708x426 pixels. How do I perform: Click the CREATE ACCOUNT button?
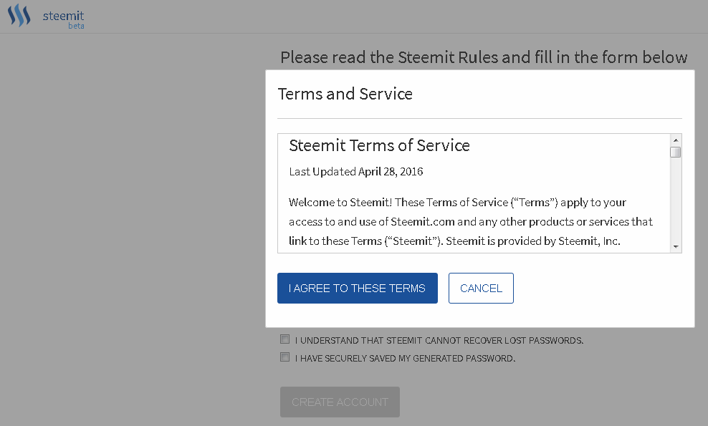[x=340, y=402]
